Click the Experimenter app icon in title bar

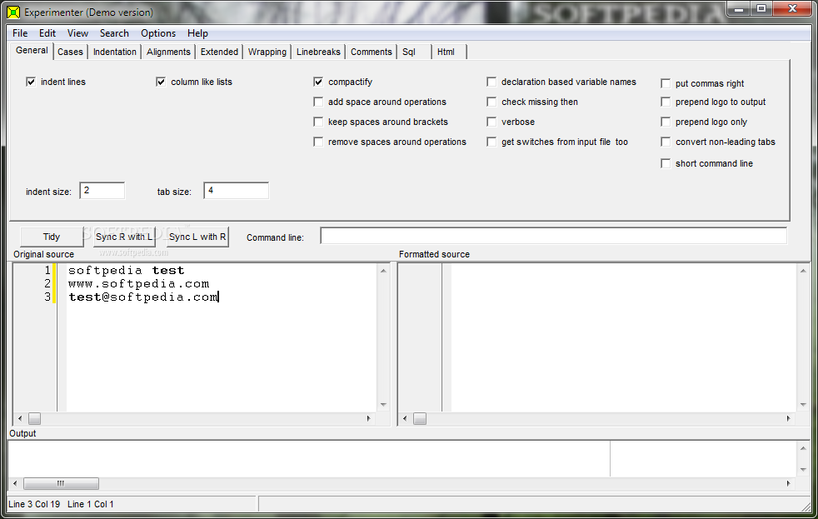[x=13, y=12]
